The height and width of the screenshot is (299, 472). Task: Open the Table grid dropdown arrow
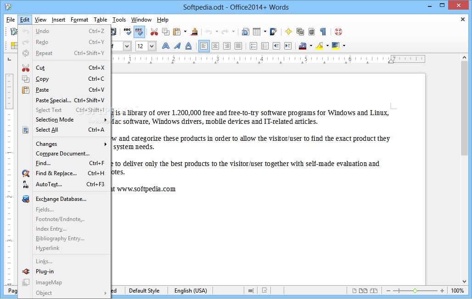(x=265, y=32)
